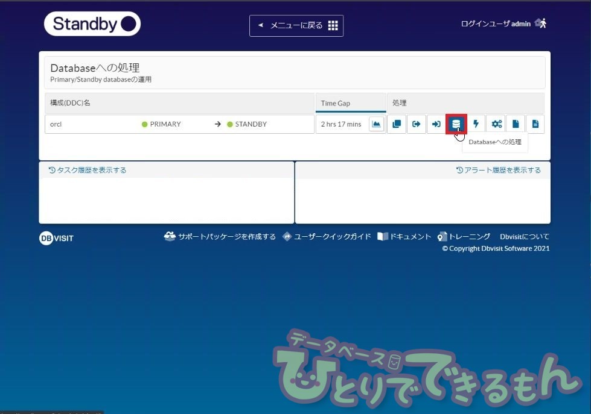
Task: Click the logout icon beside admin
Action: pos(540,24)
